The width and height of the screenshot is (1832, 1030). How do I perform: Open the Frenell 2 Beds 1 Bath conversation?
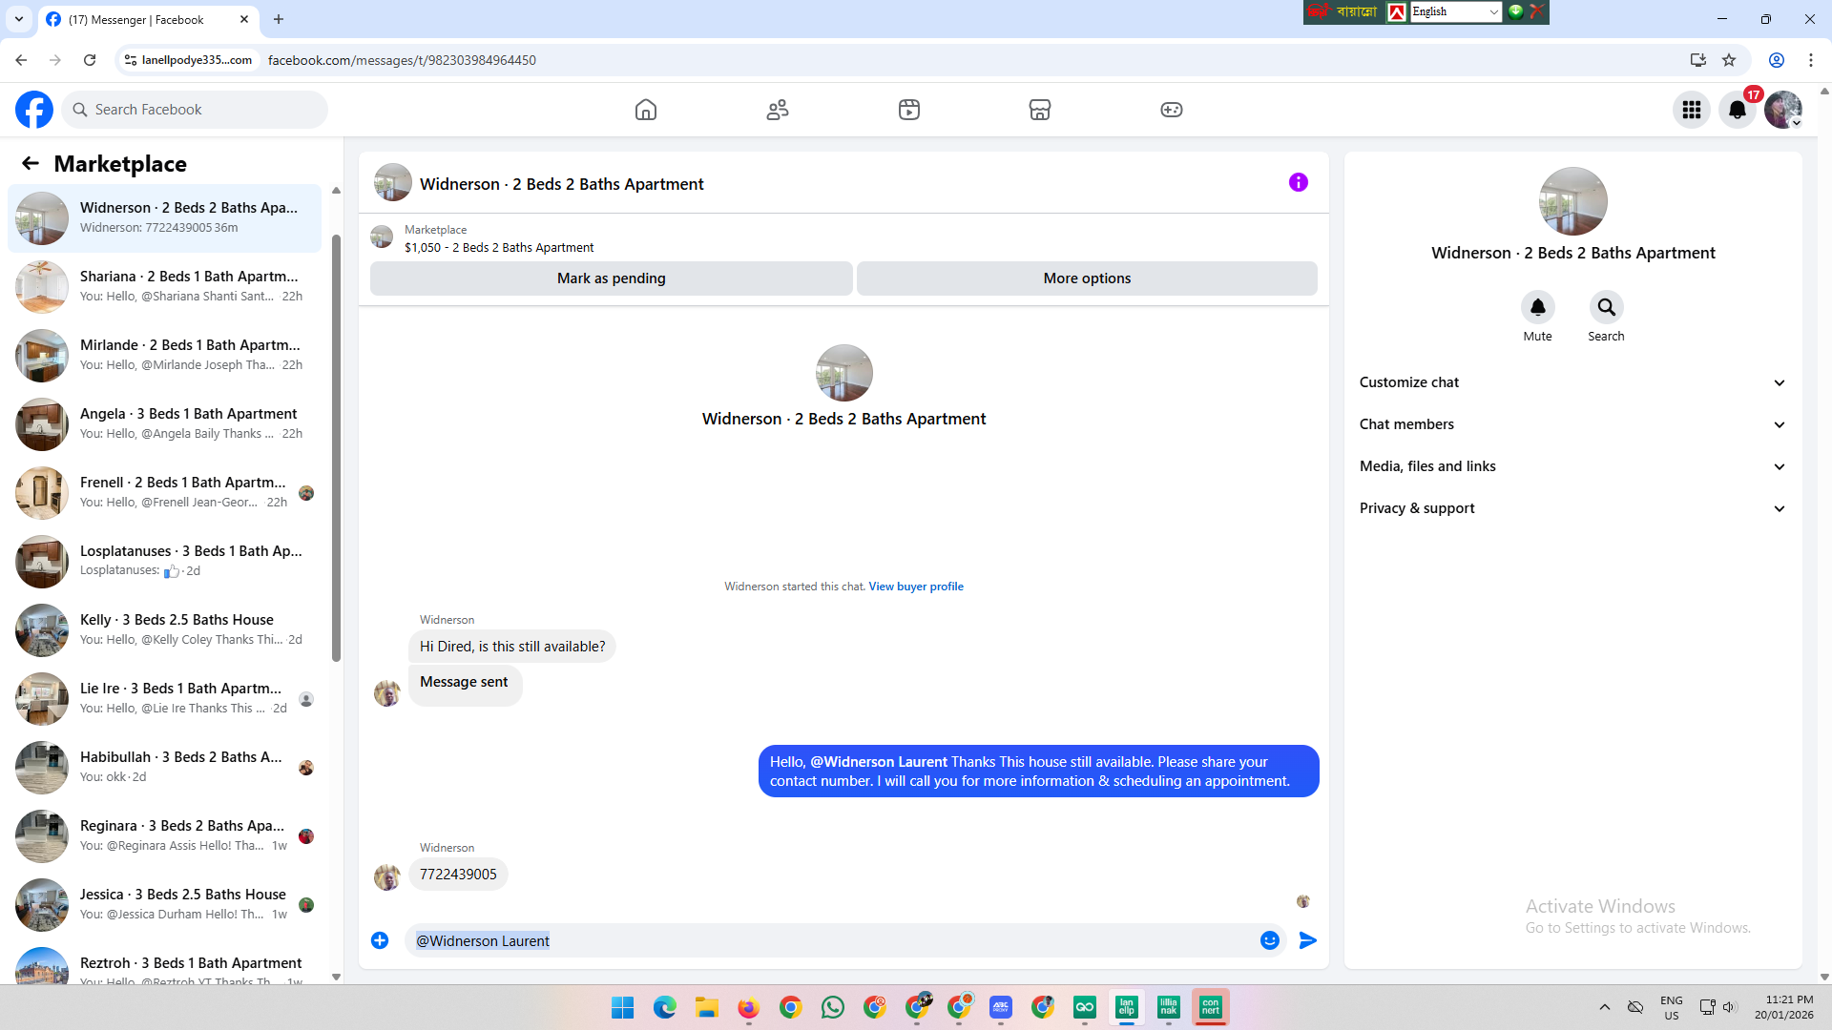165,492
